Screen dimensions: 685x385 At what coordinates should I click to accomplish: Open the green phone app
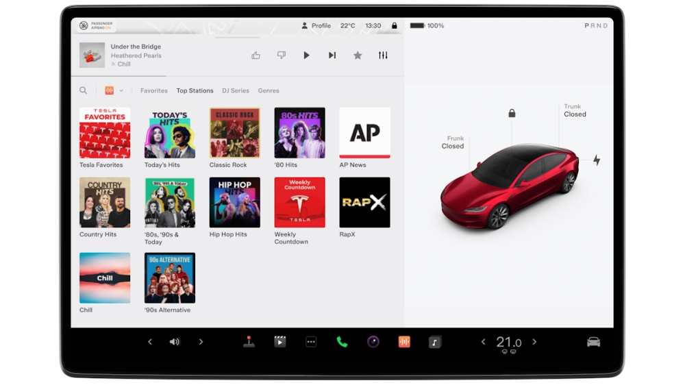[342, 342]
